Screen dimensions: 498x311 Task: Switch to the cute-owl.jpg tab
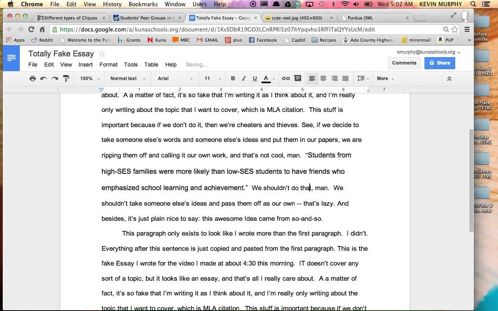[298, 18]
